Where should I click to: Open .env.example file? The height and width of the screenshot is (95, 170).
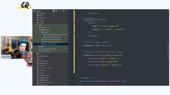coord(42,61)
